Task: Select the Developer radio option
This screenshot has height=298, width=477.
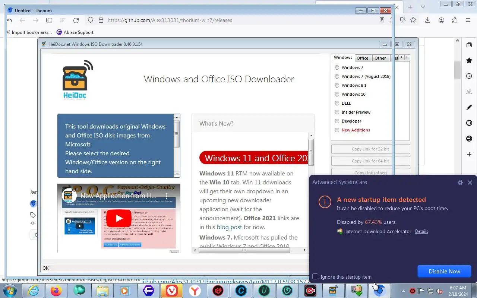Action: pos(337,121)
